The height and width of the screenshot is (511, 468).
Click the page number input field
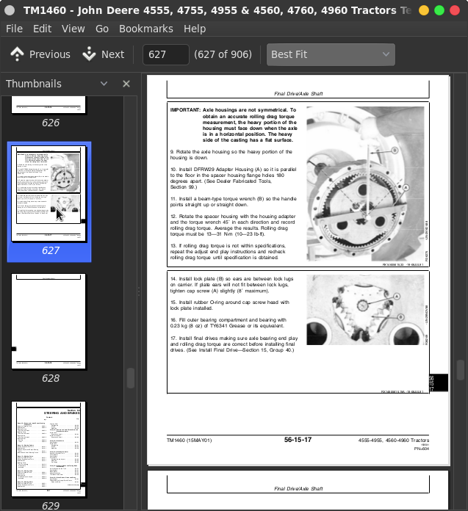[165, 54]
